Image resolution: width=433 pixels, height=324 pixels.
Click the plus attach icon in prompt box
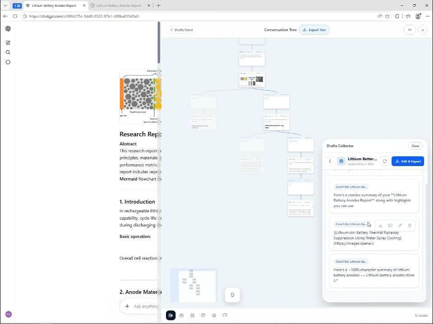(x=127, y=306)
